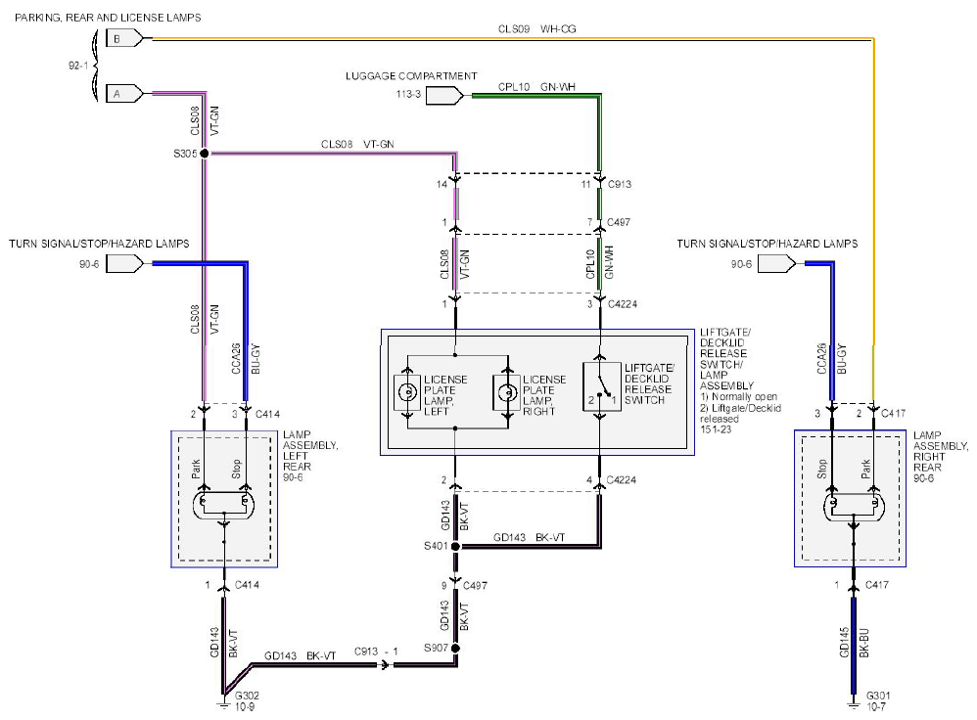Follow the right 90-6 turn signal reference arrow
Image resolution: width=977 pixels, height=720 pixels.
point(777,264)
